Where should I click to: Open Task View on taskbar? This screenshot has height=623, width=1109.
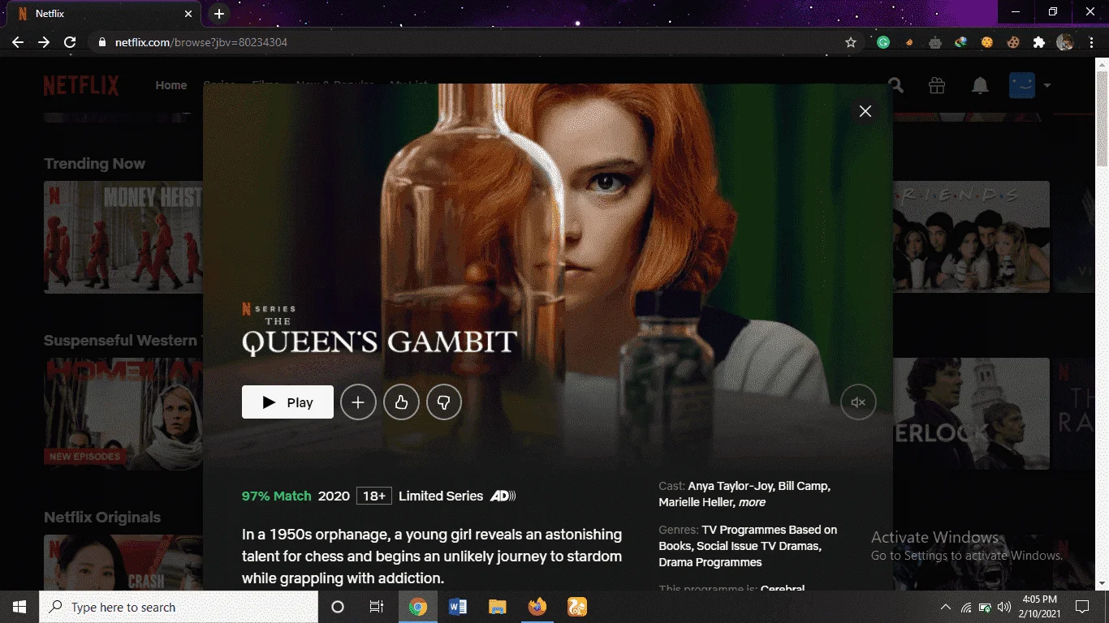pos(377,607)
